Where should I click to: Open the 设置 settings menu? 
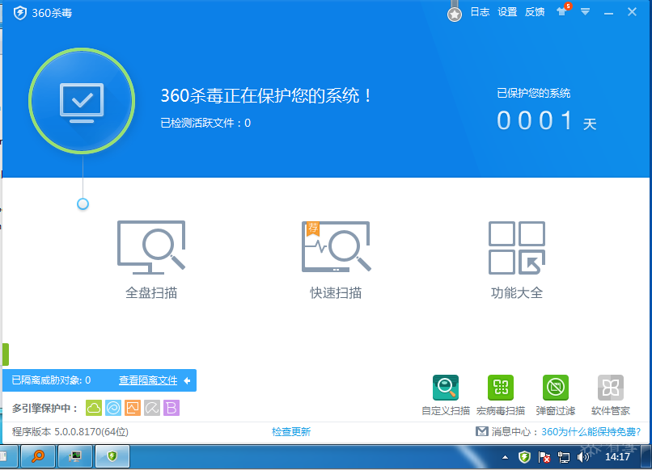[x=507, y=12]
